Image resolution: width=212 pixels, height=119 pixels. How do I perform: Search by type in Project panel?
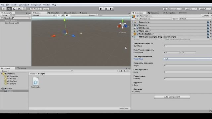121,71
